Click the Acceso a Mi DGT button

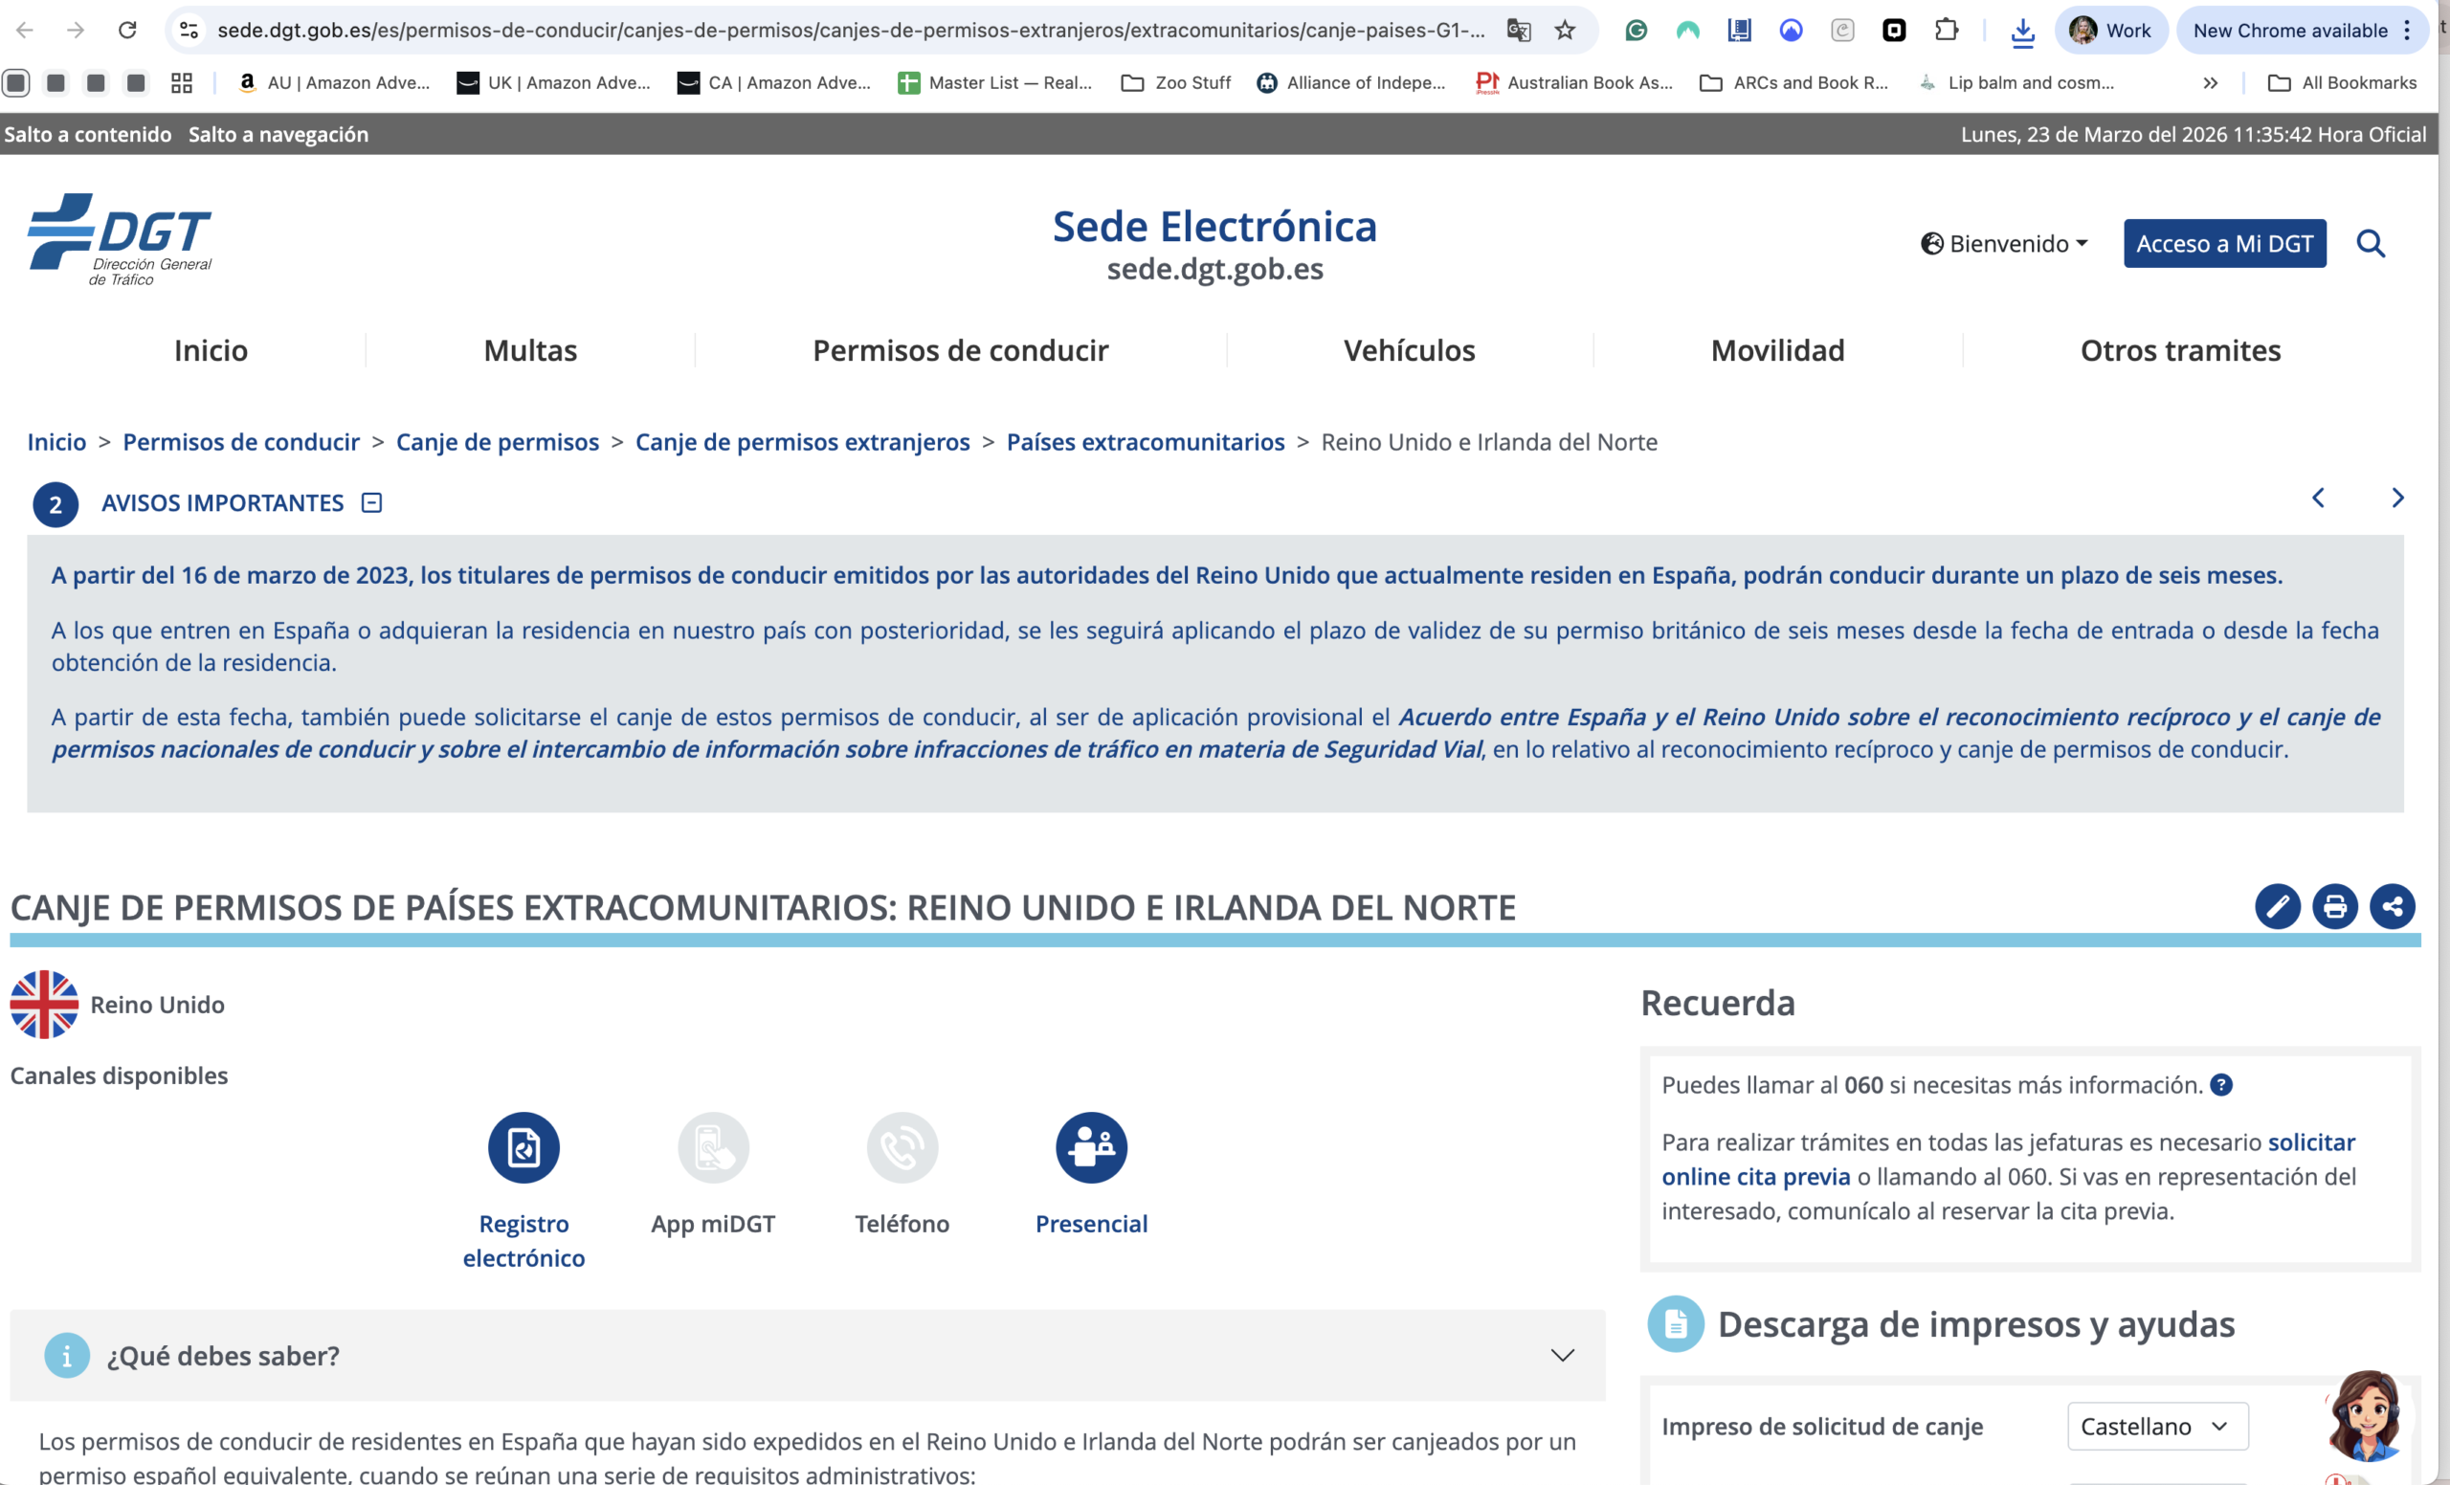pos(2224,244)
